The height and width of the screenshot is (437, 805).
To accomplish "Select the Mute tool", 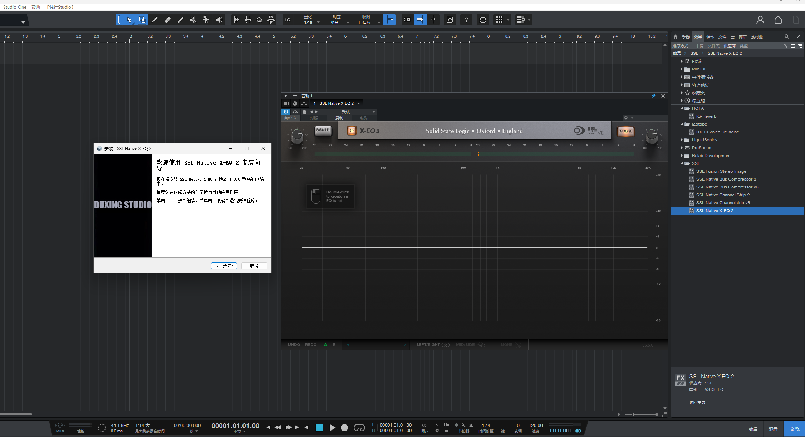I will click(x=193, y=20).
